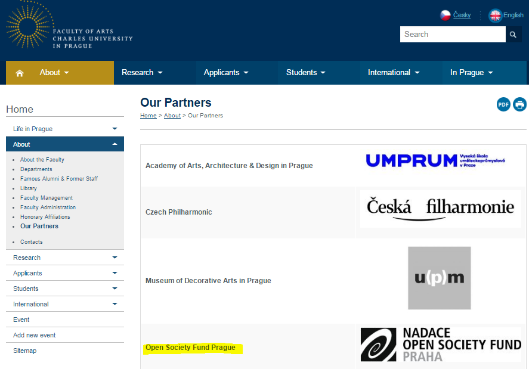Export page as PDF

tap(503, 104)
